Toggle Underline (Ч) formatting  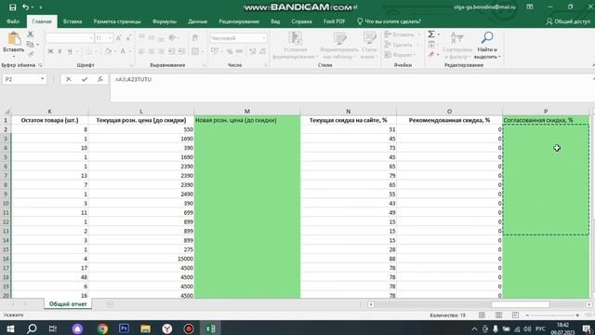[70, 51]
